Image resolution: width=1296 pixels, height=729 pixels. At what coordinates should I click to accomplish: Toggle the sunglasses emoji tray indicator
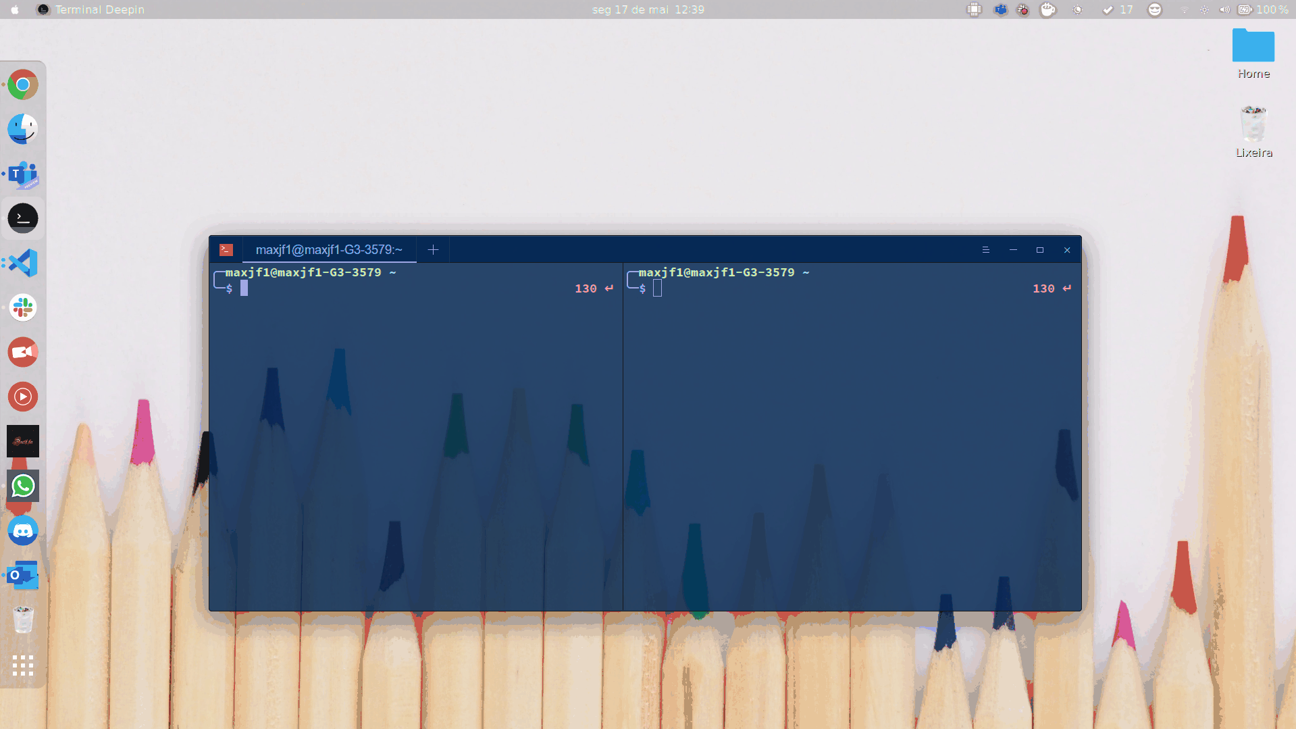pos(1154,9)
